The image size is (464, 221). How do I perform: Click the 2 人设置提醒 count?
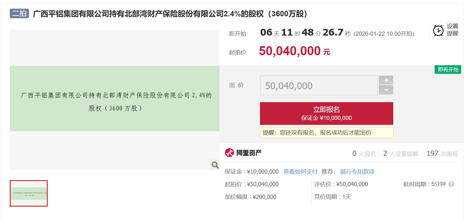[400, 154]
